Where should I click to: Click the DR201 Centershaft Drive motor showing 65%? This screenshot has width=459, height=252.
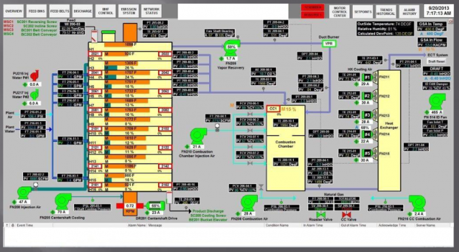[155, 206]
